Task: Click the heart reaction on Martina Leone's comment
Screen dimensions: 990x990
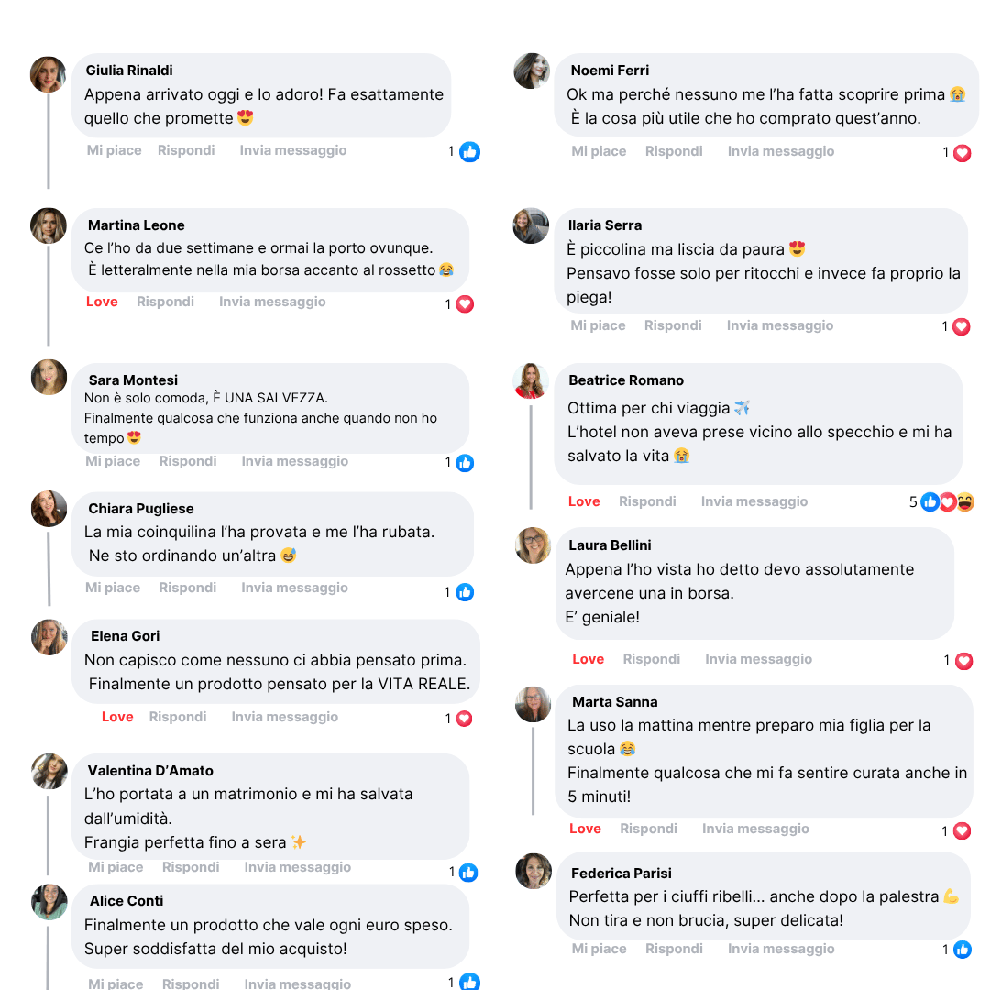Action: coord(465,304)
